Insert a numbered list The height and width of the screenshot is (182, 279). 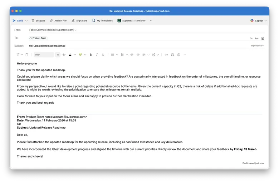tap(122, 55)
